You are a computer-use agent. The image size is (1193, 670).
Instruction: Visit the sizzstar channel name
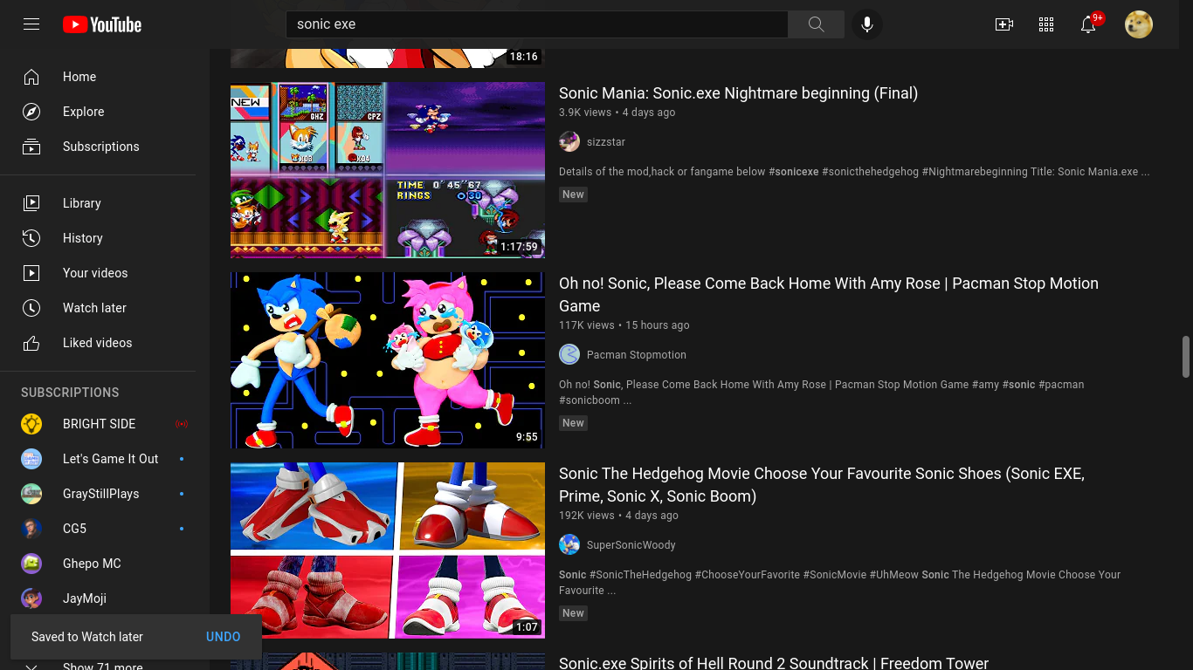[606, 142]
